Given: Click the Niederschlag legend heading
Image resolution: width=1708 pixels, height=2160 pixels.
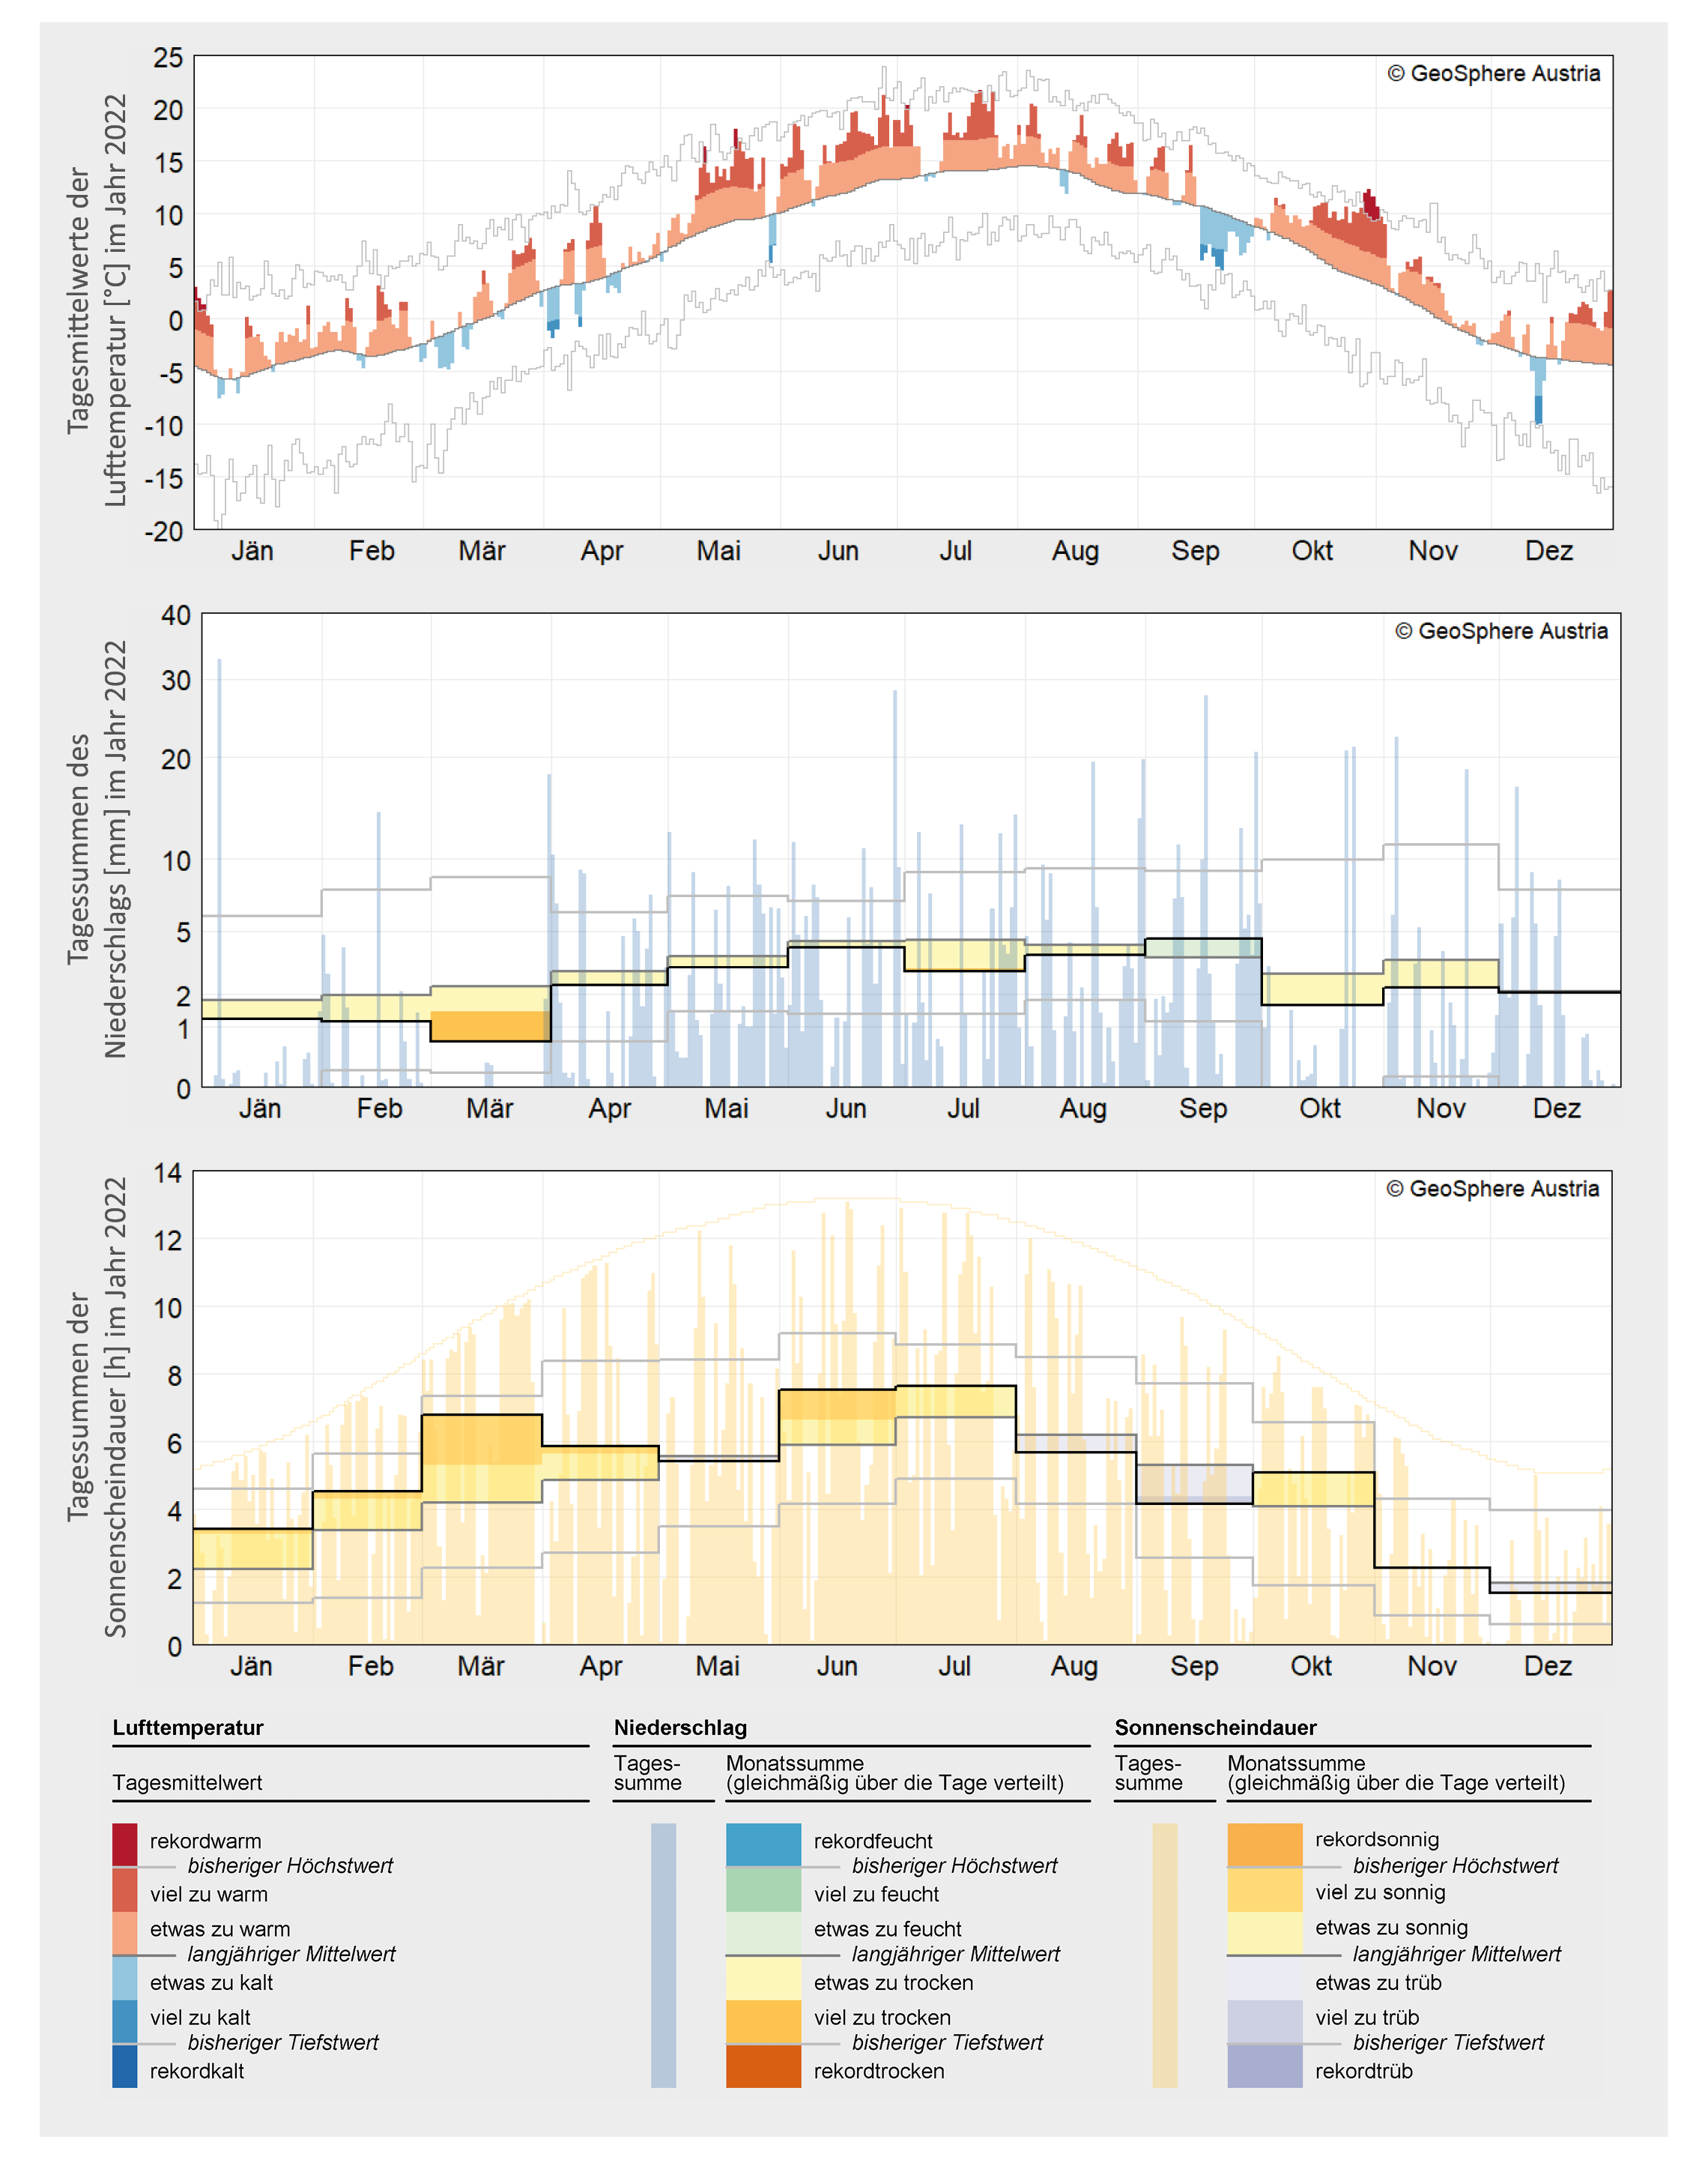Looking at the screenshot, I should click(680, 1728).
